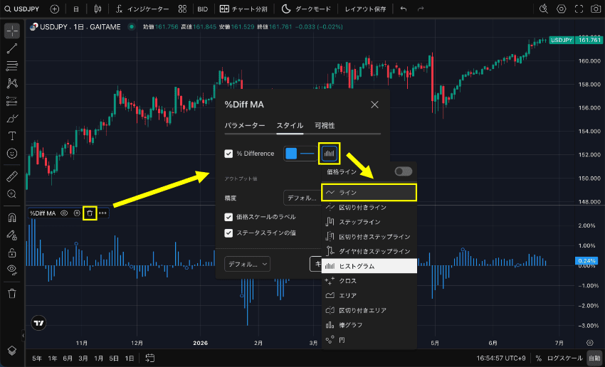
Task: Add symbol with the plus circle icon
Action: 55,9
